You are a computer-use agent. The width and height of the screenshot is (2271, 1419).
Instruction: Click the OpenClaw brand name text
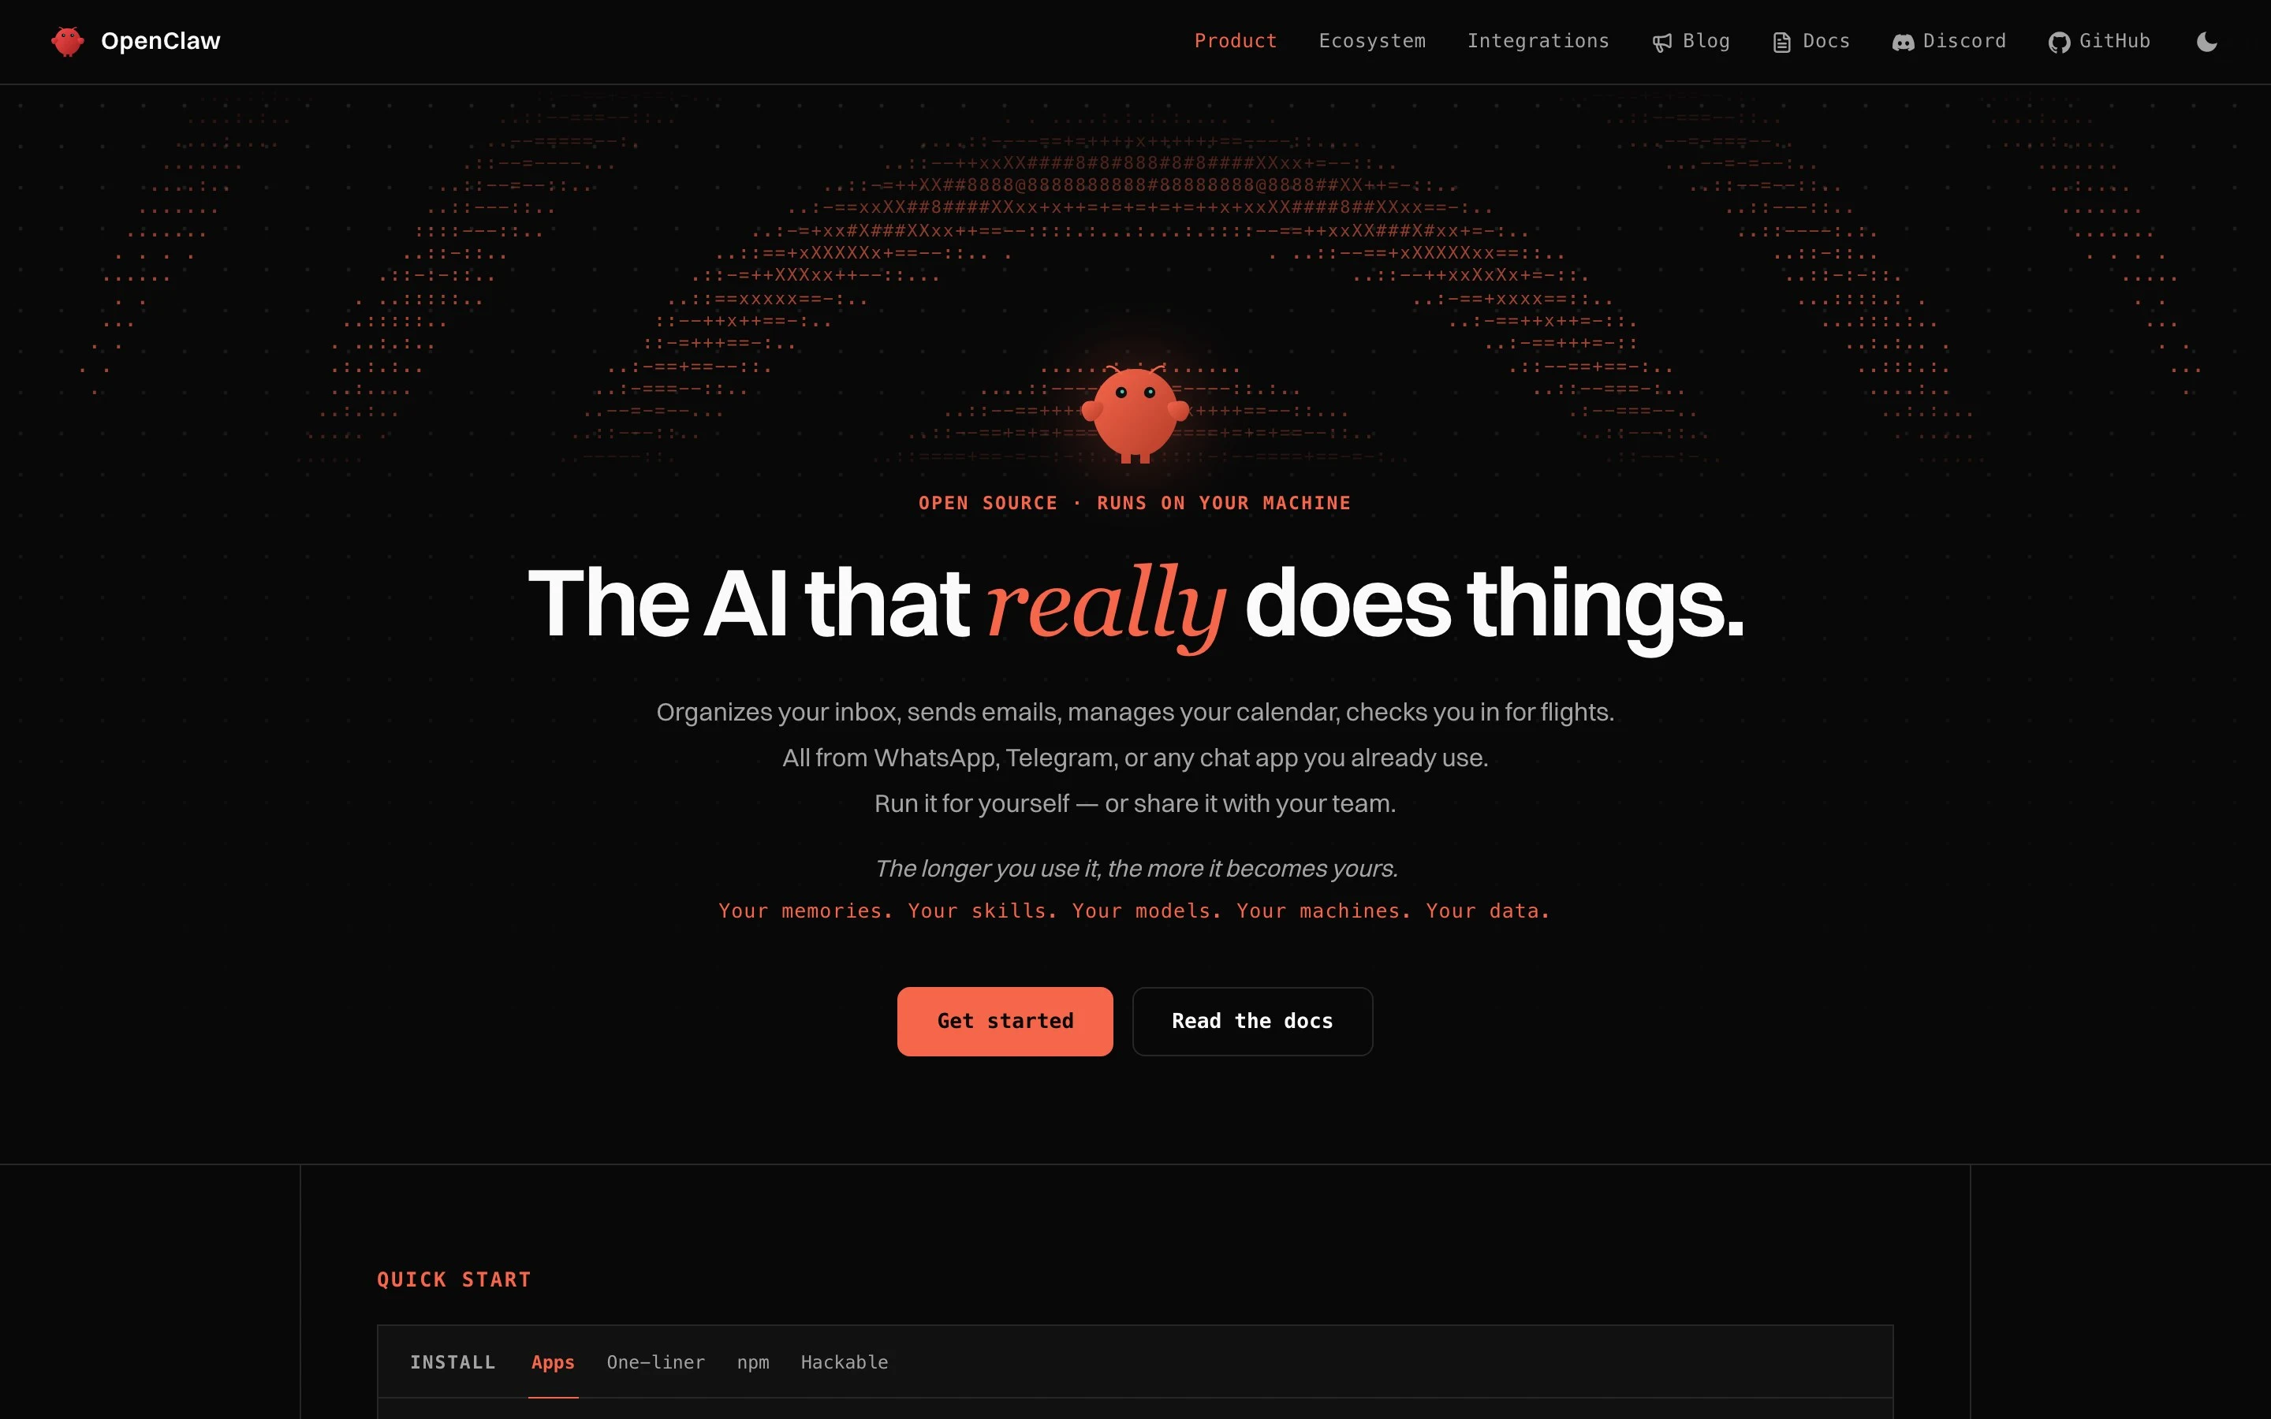pyautogui.click(x=161, y=41)
